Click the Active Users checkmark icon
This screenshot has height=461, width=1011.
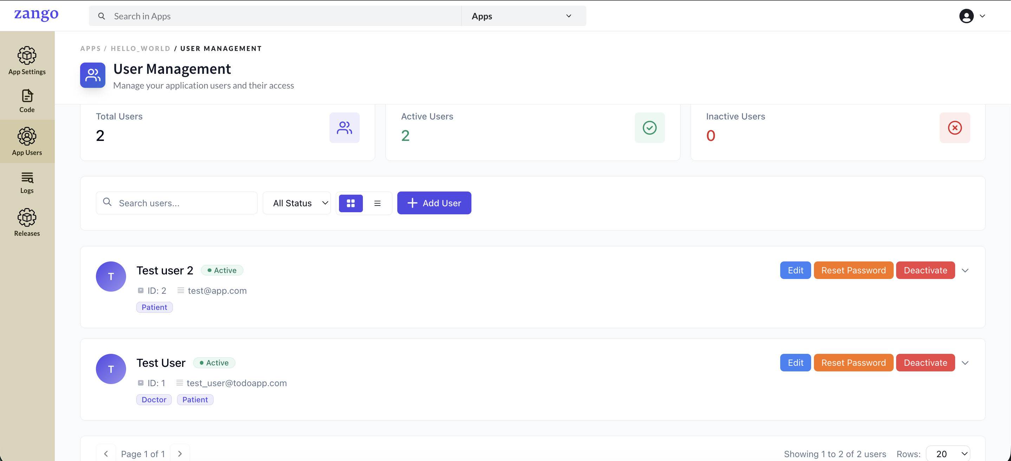pos(650,128)
